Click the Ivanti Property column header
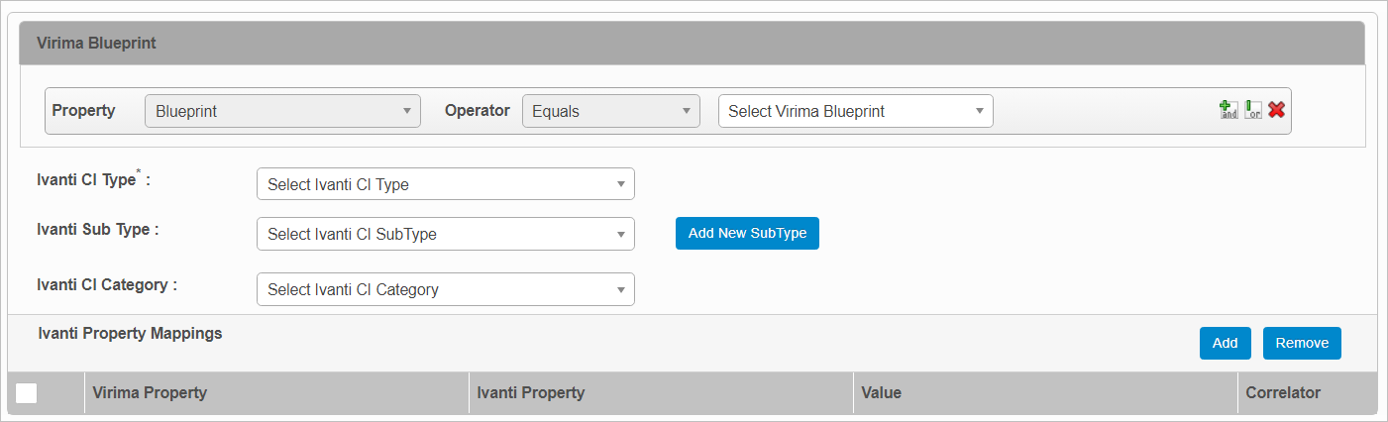Image resolution: width=1388 pixels, height=422 pixels. tap(531, 393)
